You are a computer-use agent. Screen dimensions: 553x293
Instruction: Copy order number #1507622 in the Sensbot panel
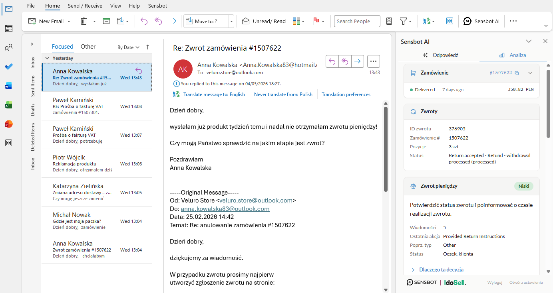click(x=517, y=73)
